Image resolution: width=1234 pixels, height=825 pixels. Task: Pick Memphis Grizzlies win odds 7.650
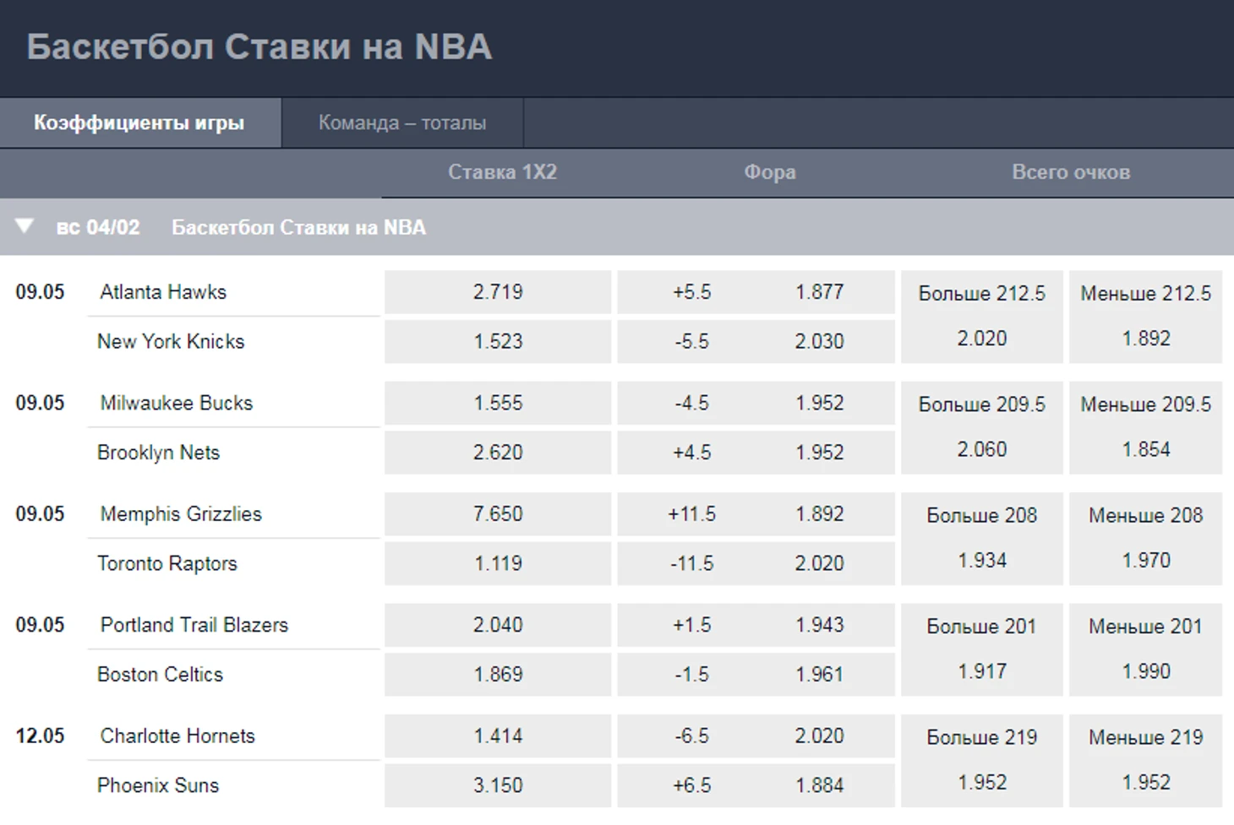tap(498, 514)
